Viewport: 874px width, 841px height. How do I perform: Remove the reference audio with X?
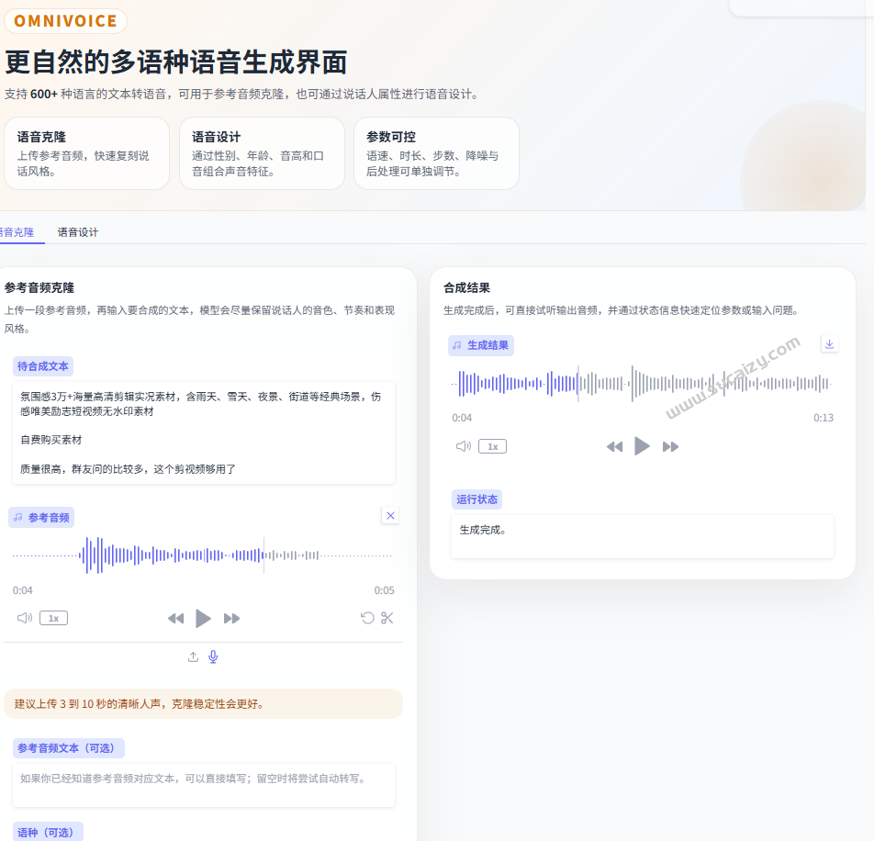[x=391, y=515]
